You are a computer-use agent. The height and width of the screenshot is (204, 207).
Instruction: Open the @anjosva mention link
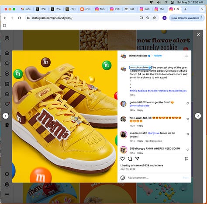pyautogui.click(x=154, y=133)
